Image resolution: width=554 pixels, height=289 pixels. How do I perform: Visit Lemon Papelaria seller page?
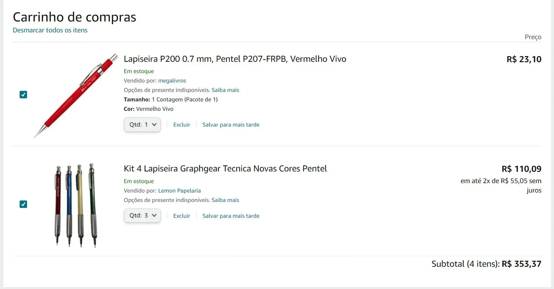[x=179, y=191]
